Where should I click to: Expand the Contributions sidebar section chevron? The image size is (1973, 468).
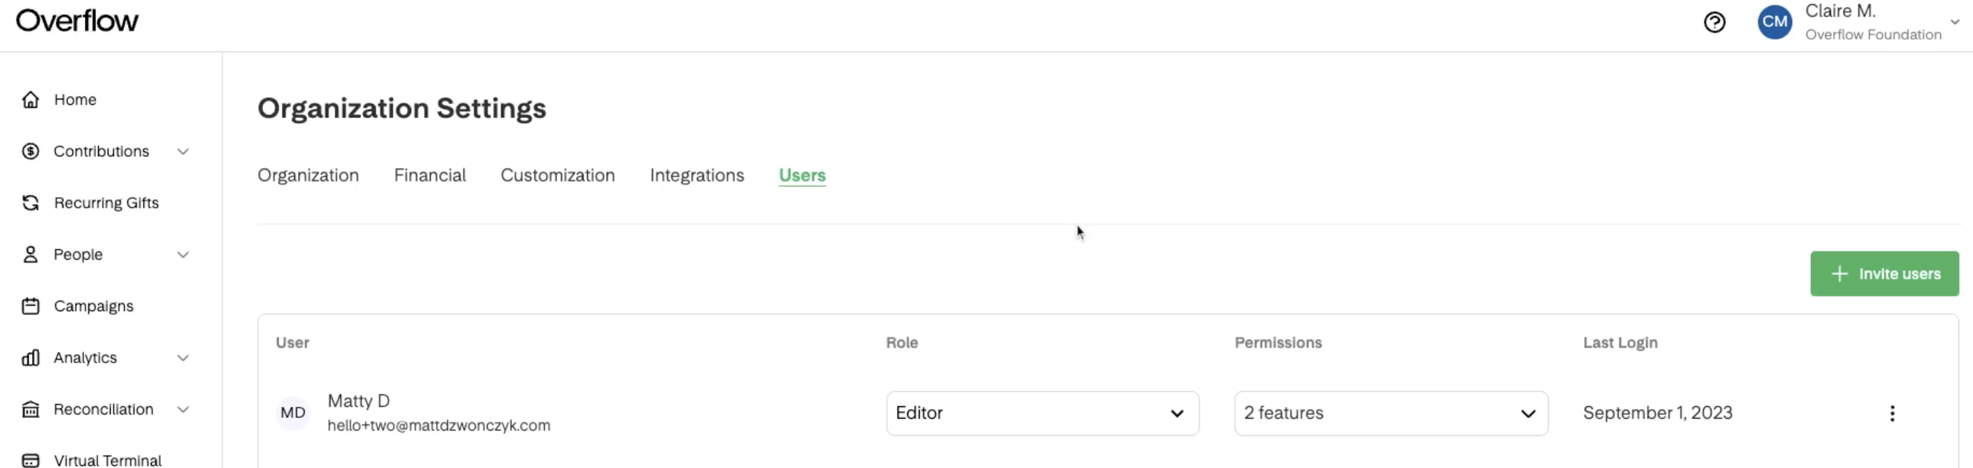tap(183, 151)
